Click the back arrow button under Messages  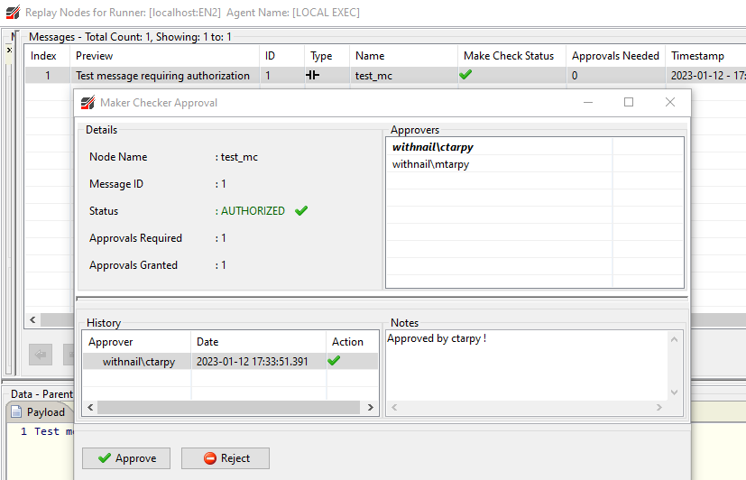[40, 354]
